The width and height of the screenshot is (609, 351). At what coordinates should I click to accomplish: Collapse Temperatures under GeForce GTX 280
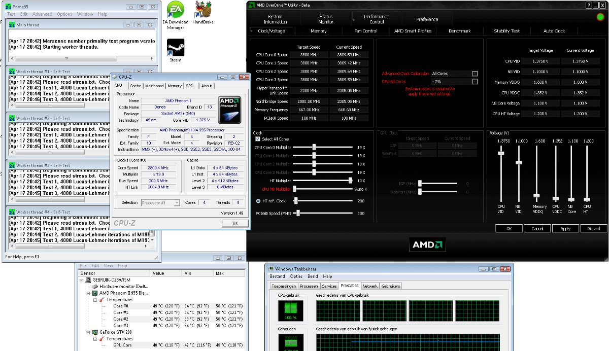95,339
